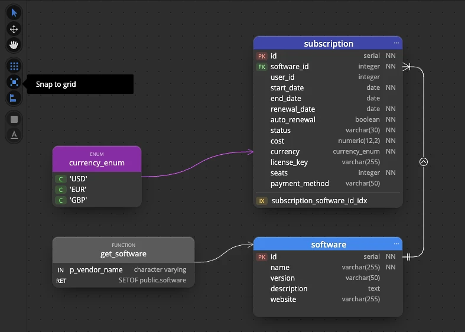The height and width of the screenshot is (332, 465).
Task: Select the cost column row
Action: click(x=328, y=141)
